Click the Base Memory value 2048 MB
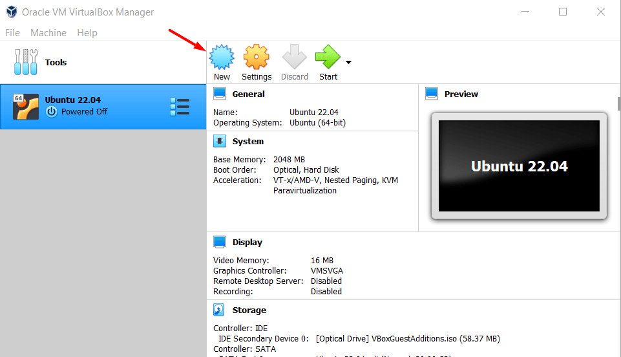The image size is (621, 357). coord(289,160)
